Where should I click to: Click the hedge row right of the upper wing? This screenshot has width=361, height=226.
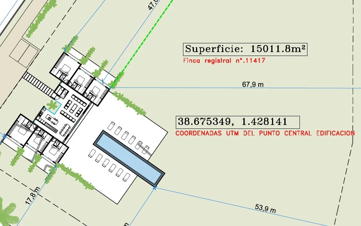coord(129,103)
